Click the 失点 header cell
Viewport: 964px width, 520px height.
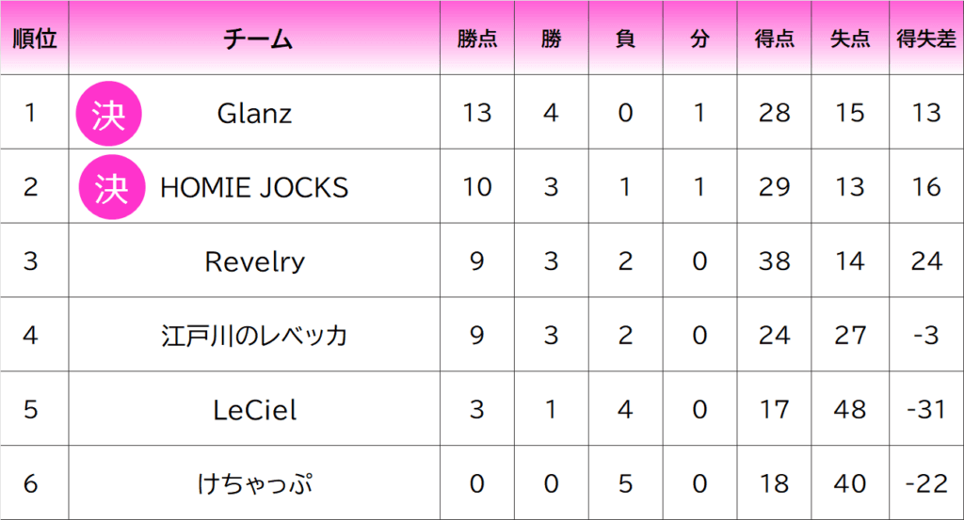[x=850, y=39]
